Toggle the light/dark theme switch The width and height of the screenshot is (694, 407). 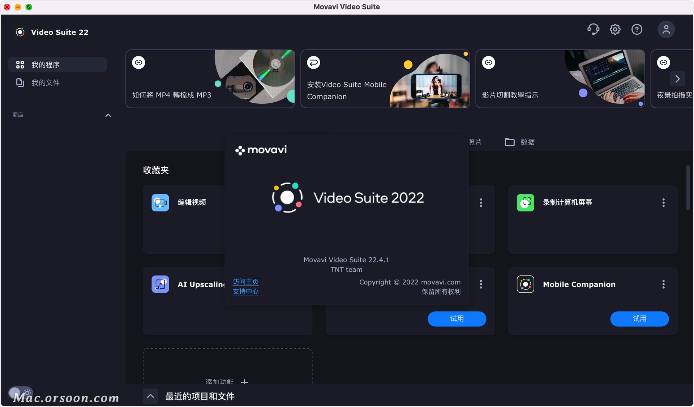point(21,393)
